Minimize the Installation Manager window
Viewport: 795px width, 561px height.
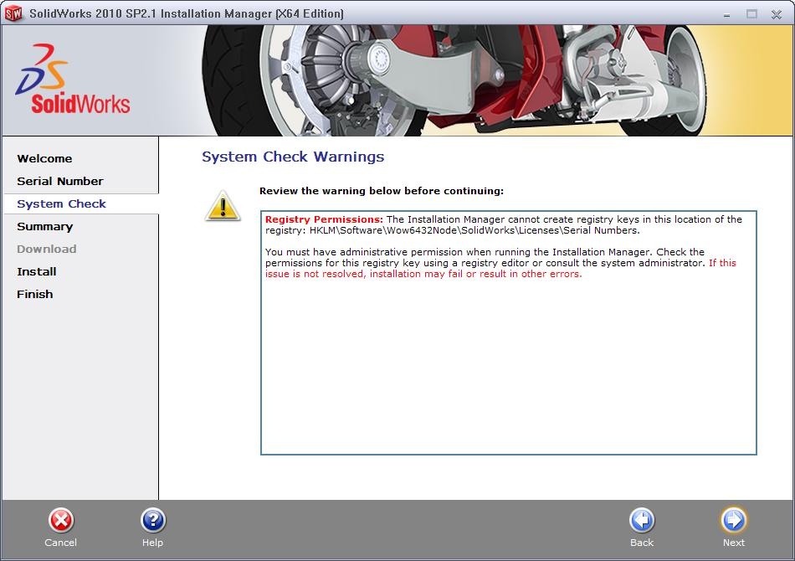(727, 15)
